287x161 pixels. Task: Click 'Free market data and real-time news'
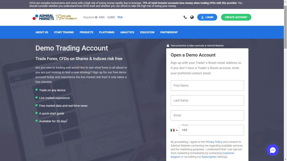(x=63, y=106)
